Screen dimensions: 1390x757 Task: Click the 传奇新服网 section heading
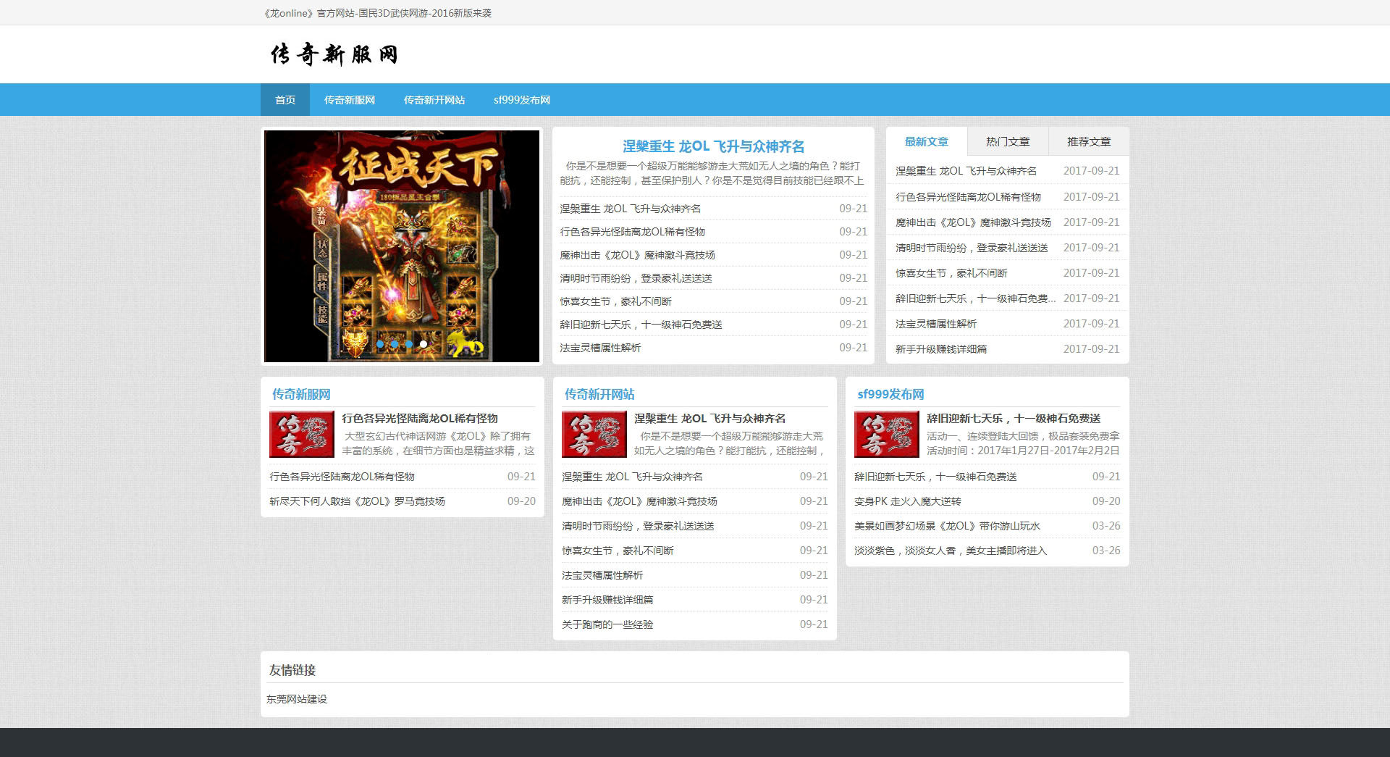tap(301, 394)
